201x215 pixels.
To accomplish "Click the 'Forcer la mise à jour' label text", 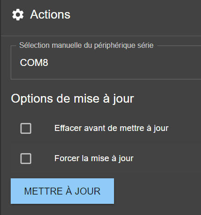I will tap(94, 158).
